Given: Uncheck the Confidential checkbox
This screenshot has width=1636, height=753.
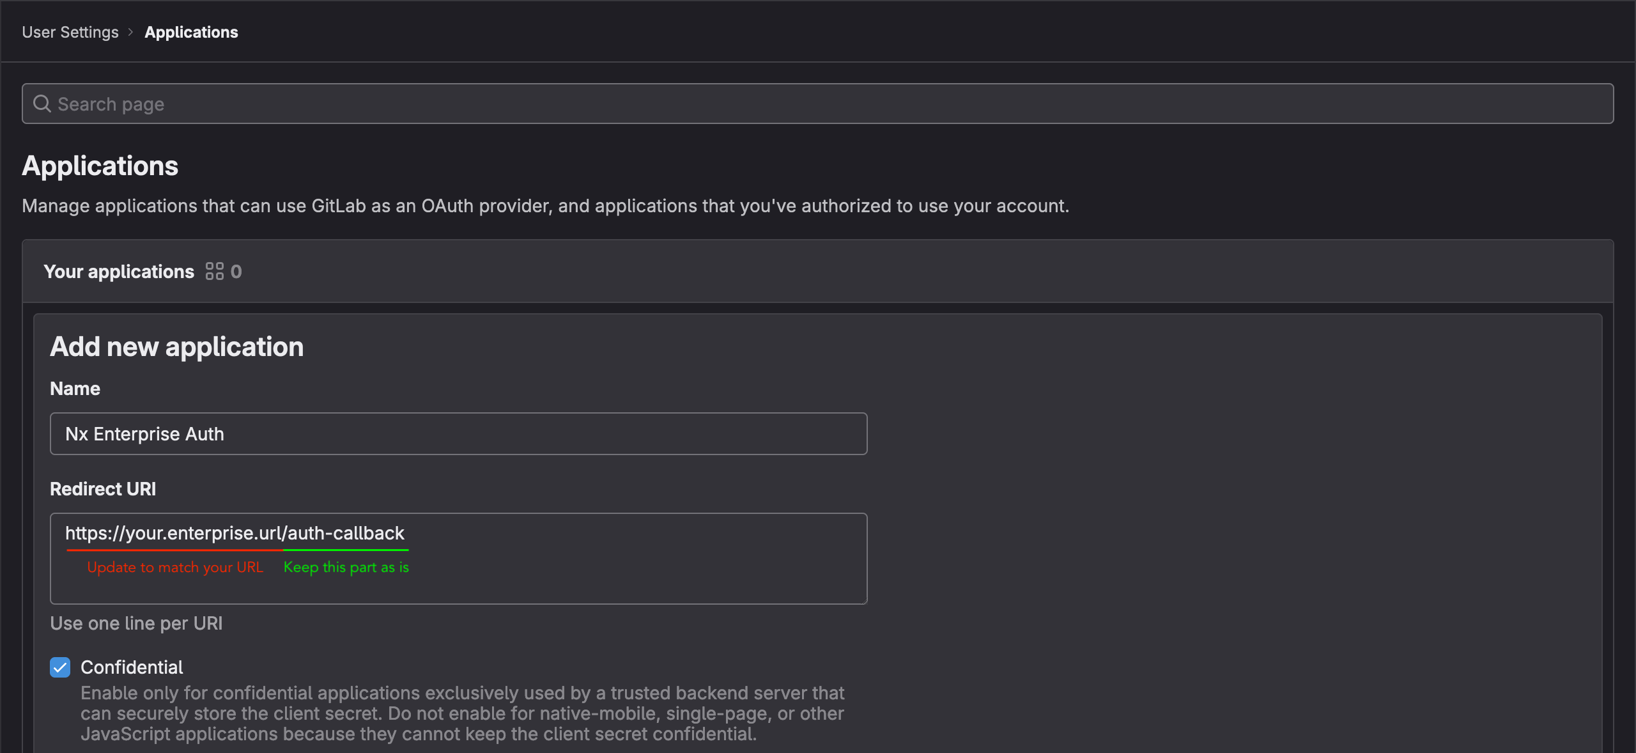Looking at the screenshot, I should [x=60, y=667].
